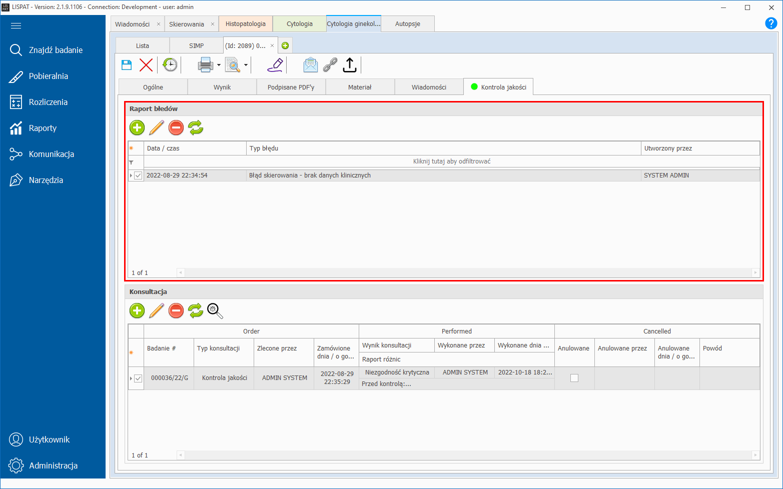Switch to the Materiał tab
783x489 pixels.
coord(360,87)
